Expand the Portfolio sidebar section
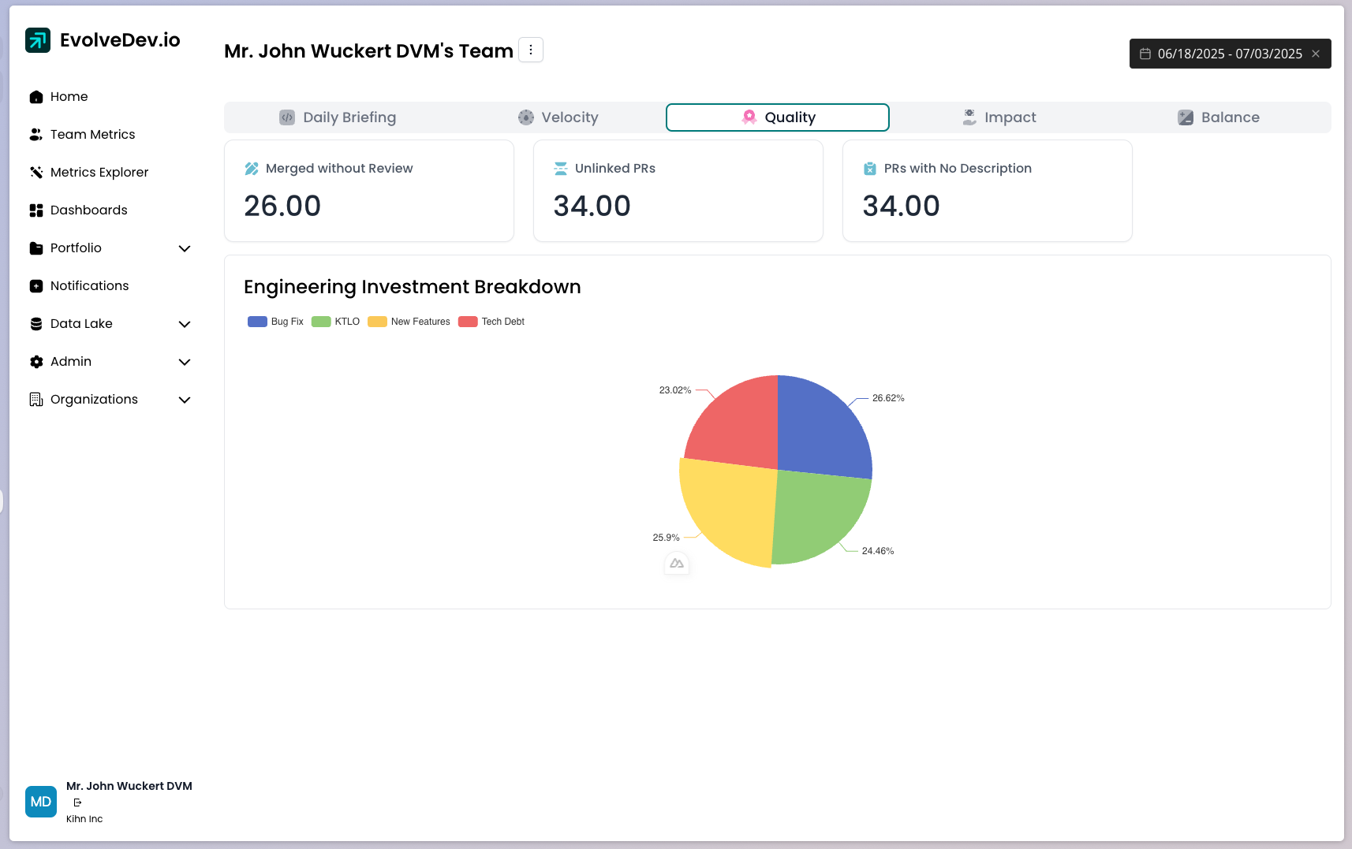This screenshot has height=849, width=1352. point(185,248)
